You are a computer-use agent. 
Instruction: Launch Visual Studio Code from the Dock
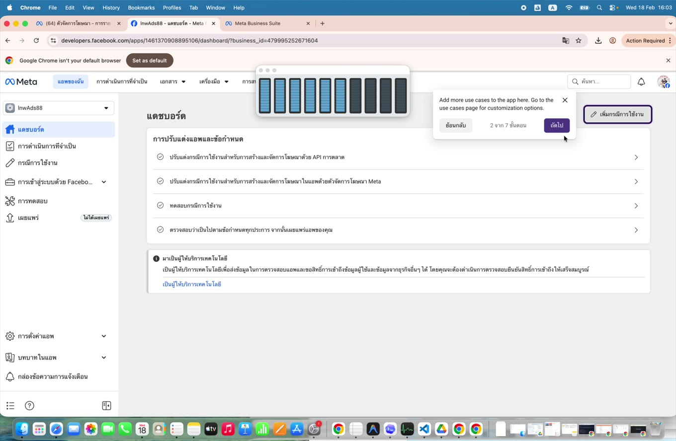coord(424,429)
